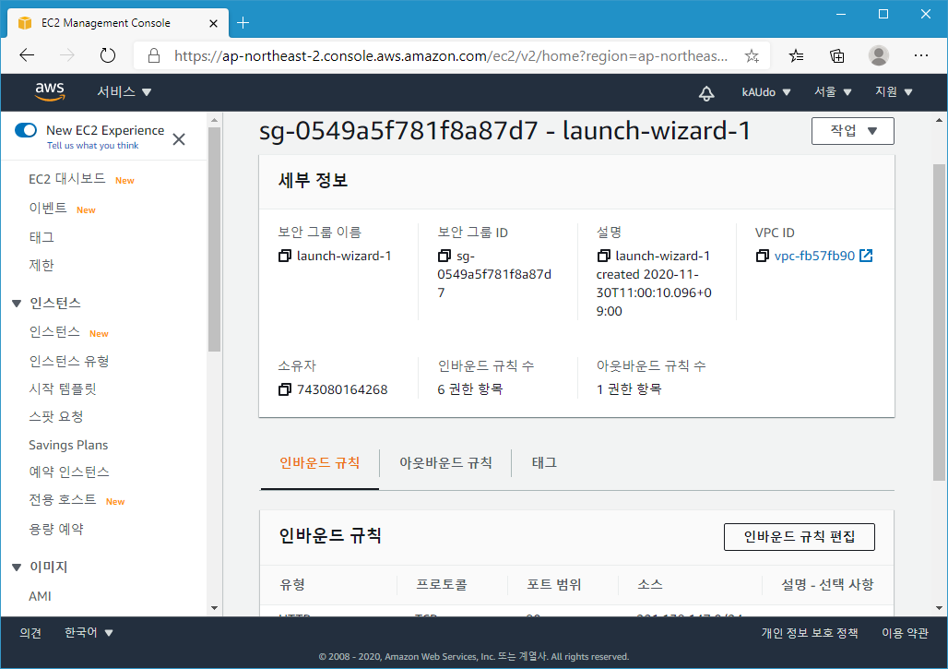Viewport: 948px width, 669px height.
Task: Open 예약 인스턴스 in sidebar
Action: [69, 472]
